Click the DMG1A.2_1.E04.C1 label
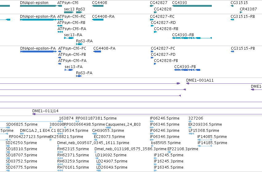The width and height of the screenshot is (262, 172). (38, 131)
